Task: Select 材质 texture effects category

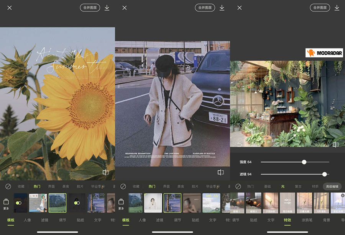Action: click(x=315, y=186)
